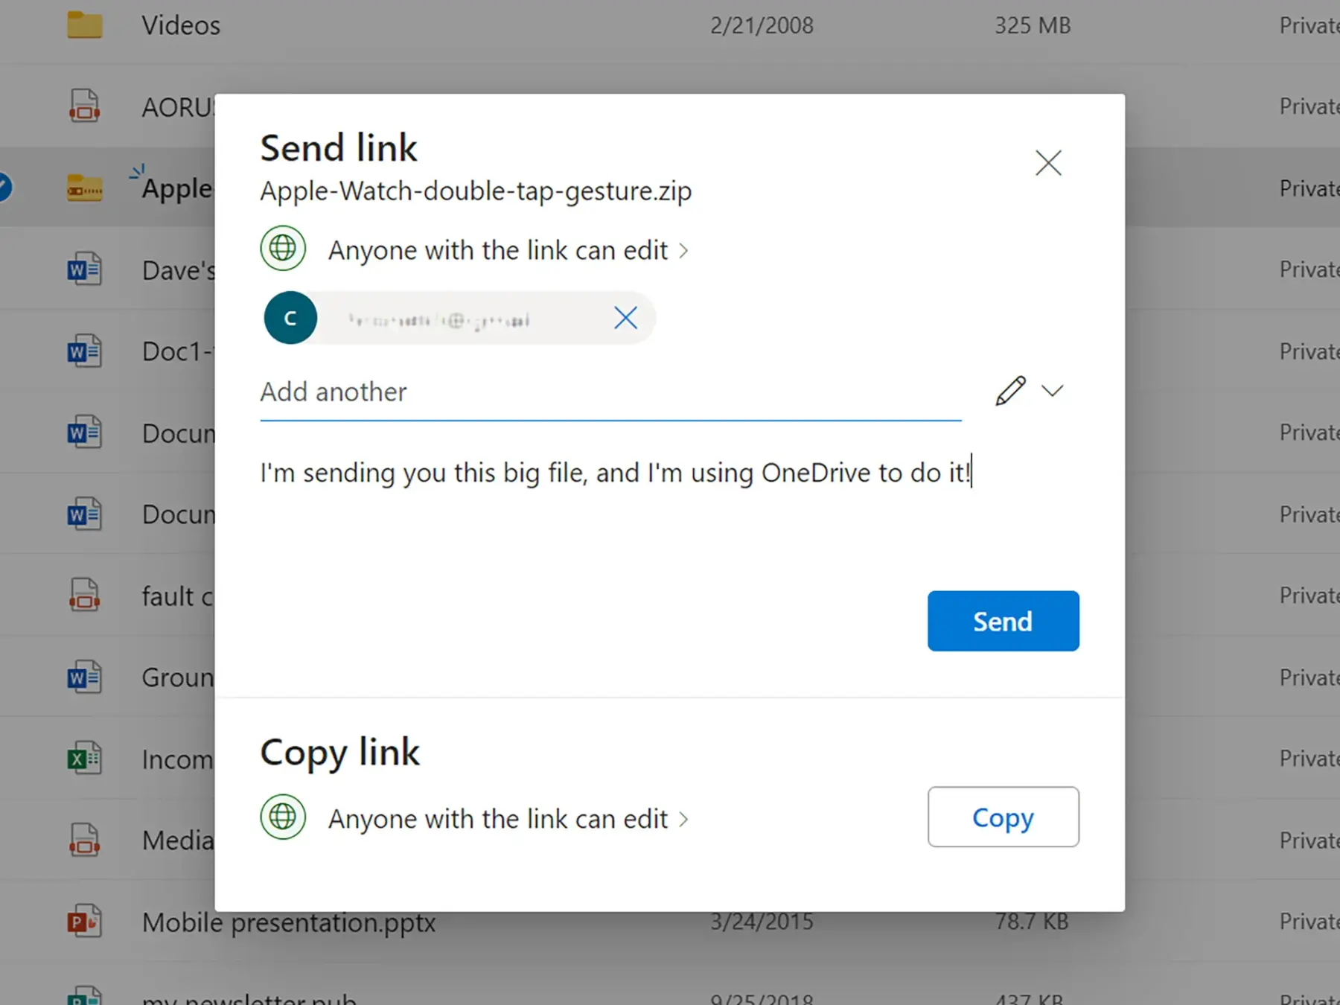This screenshot has height=1005, width=1340.
Task: Click the globe icon in Send link
Action: pyautogui.click(x=283, y=248)
